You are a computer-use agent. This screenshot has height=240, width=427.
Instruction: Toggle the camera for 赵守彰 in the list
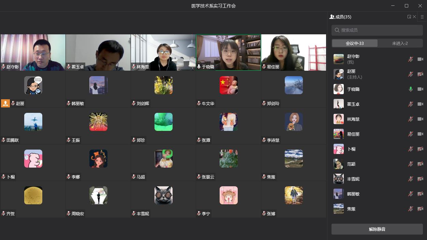coord(420,59)
